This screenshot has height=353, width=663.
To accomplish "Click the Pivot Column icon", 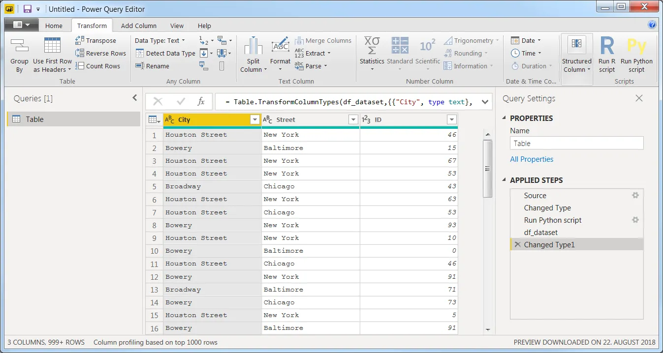I will coord(204,66).
